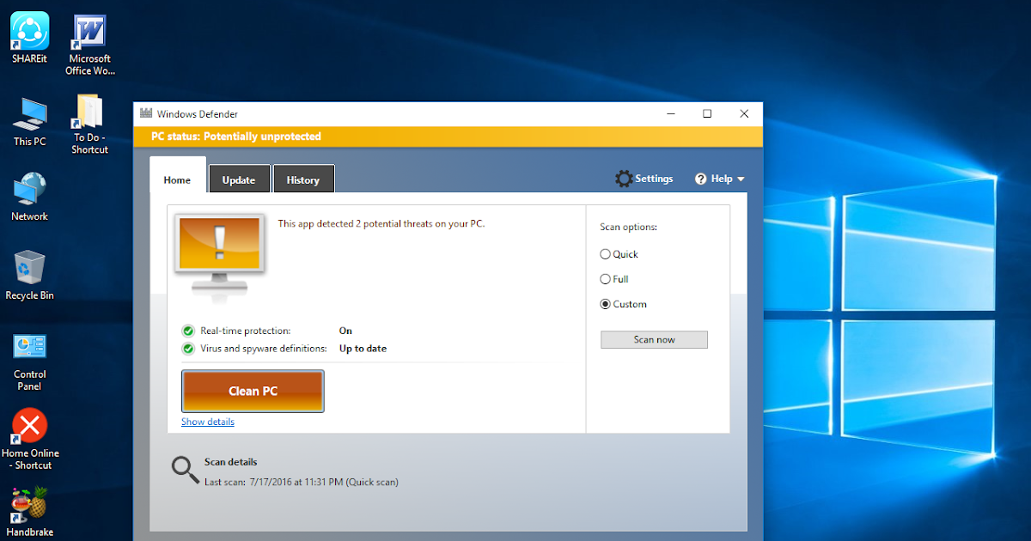The image size is (1031, 541).
Task: Click the 'Scan details' heading text
Action: [231, 462]
